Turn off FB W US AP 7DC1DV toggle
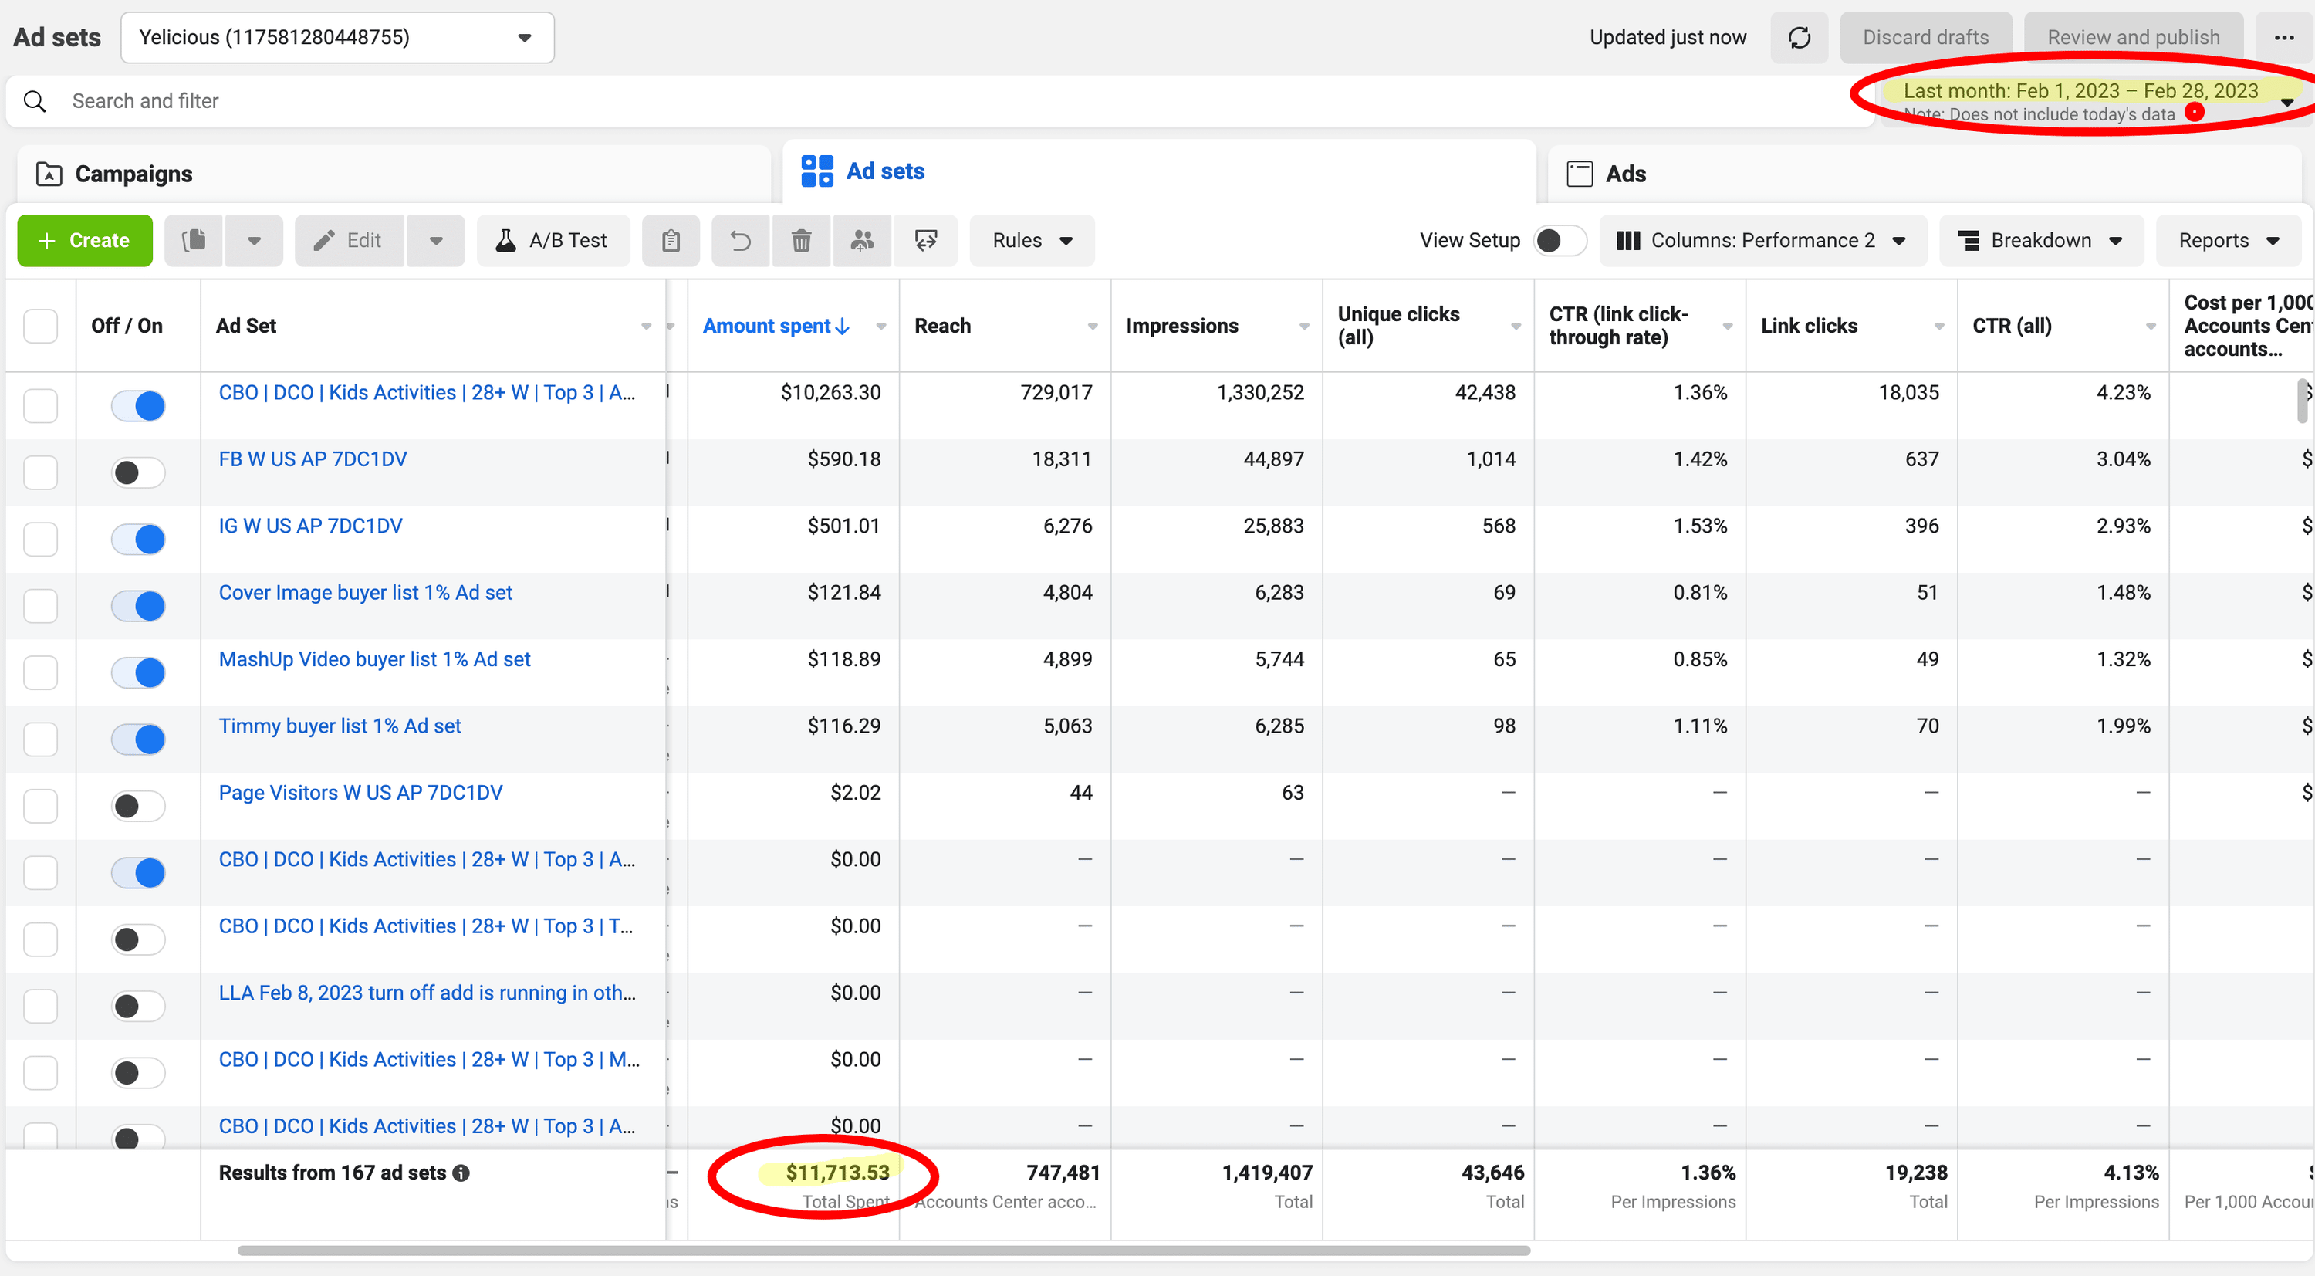2315x1276 pixels. pos(137,472)
